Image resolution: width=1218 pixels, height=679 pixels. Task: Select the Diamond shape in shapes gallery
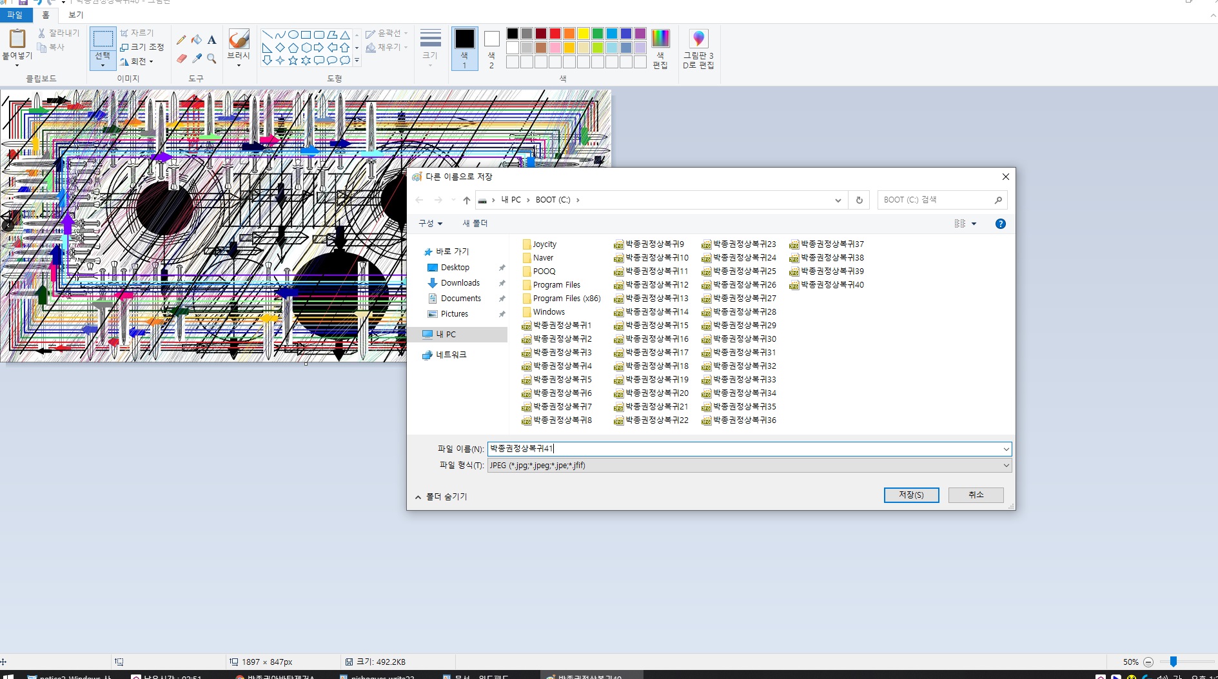click(280, 48)
